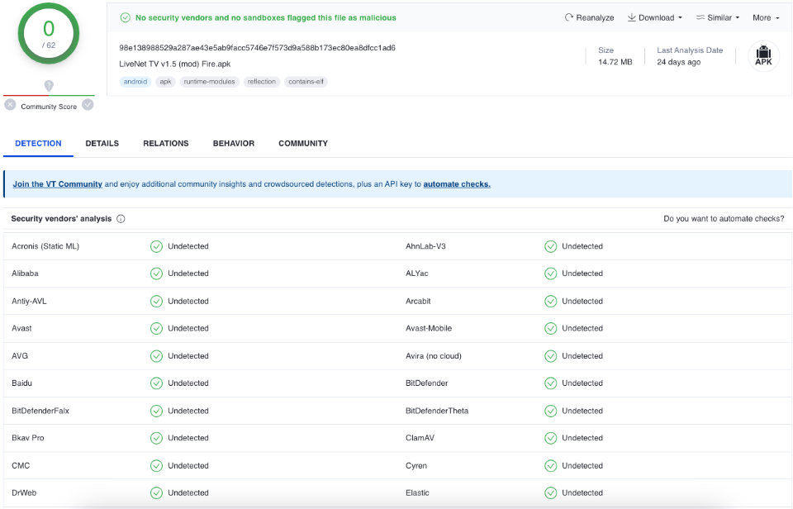Click the undetected check icon for AhnLab-V3

coord(550,246)
